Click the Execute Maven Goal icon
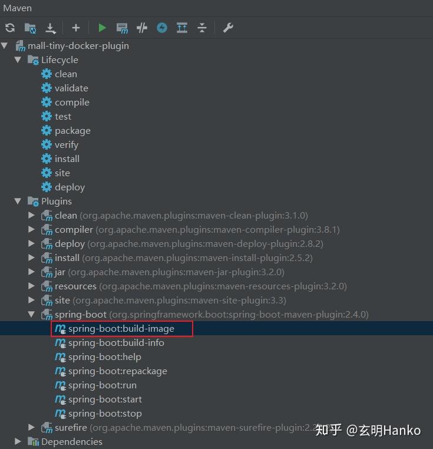The height and width of the screenshot is (449, 433). point(122,28)
